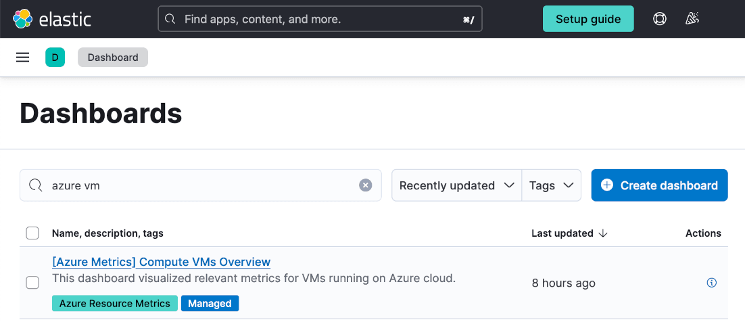This screenshot has height=324, width=745.
Task: Open the Tags filter dropdown
Action: [x=551, y=185]
